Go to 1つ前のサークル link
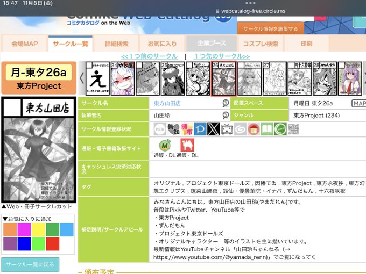The image size is (366, 274). [x=150, y=56]
